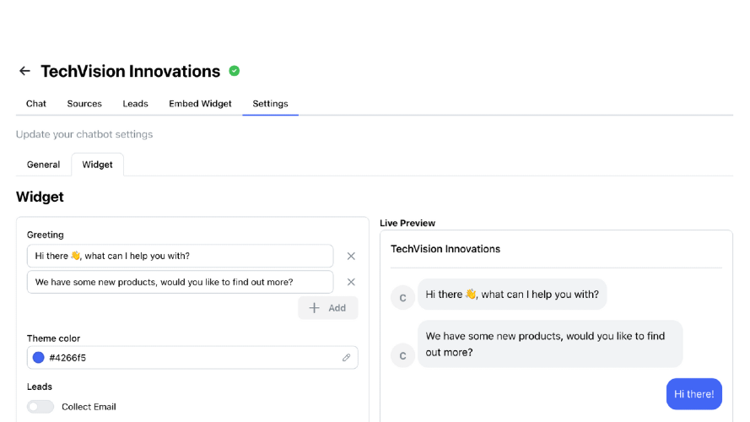Switch to General settings sub-tab
Image resolution: width=750 pixels, height=422 pixels.
click(44, 165)
